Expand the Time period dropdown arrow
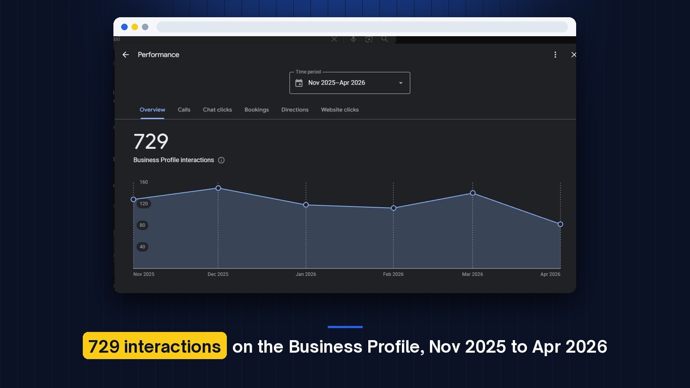The width and height of the screenshot is (690, 388). coord(401,83)
